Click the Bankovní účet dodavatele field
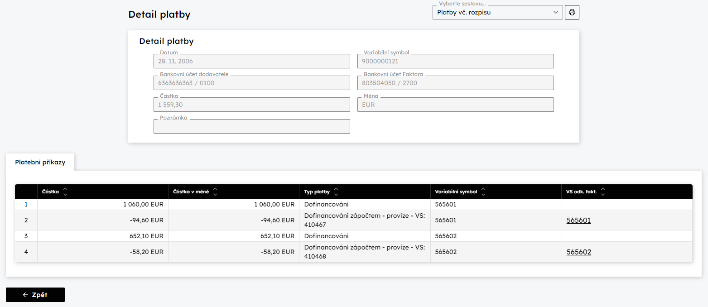This screenshot has height=307, width=708. click(x=252, y=83)
